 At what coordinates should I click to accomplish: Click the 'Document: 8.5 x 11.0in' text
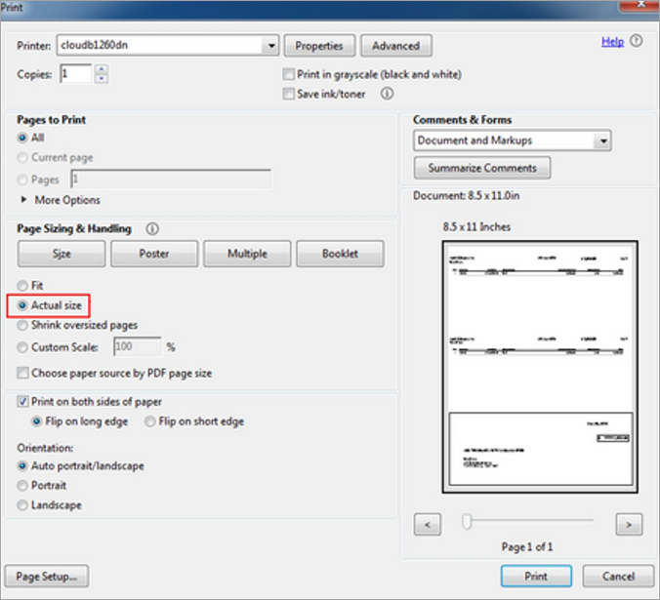[467, 195]
